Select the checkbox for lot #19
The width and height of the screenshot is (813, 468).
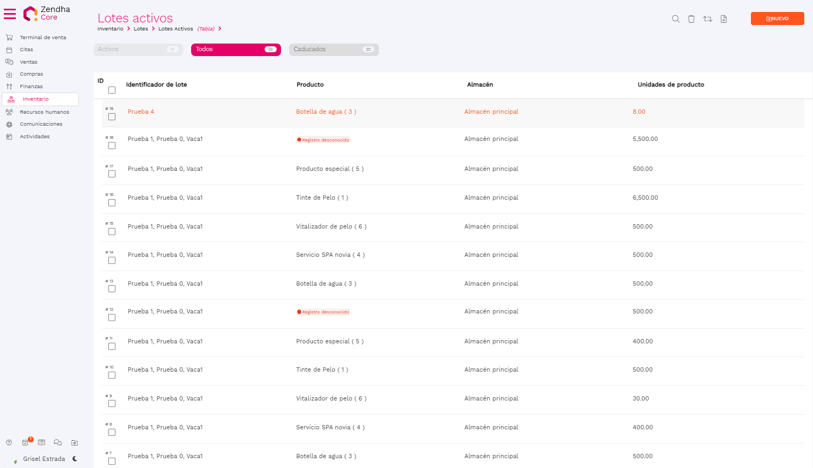112,117
